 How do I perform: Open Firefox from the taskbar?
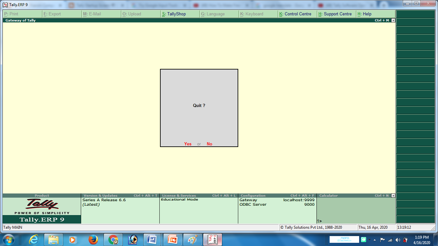click(x=93, y=240)
